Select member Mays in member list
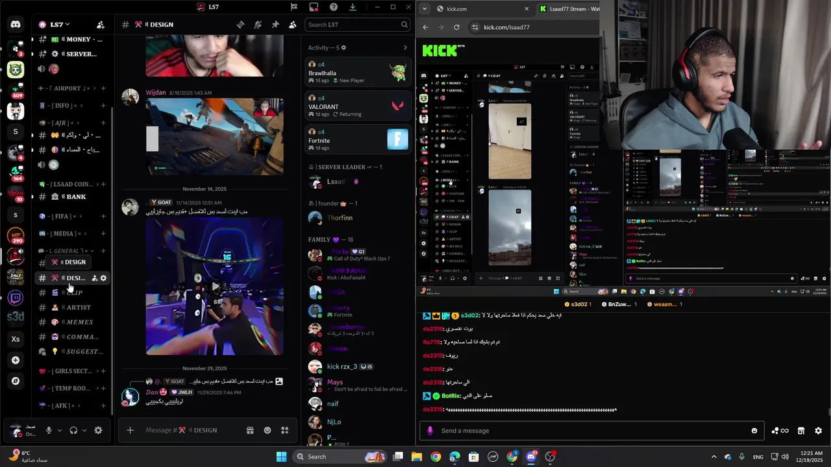The height and width of the screenshot is (467, 831). click(x=358, y=385)
